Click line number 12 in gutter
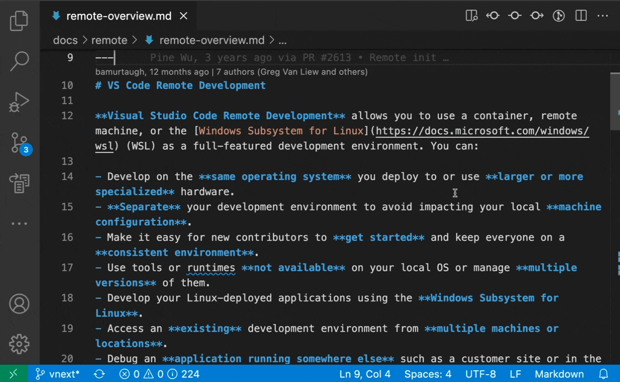Image resolution: width=620 pixels, height=382 pixels. 67,116
